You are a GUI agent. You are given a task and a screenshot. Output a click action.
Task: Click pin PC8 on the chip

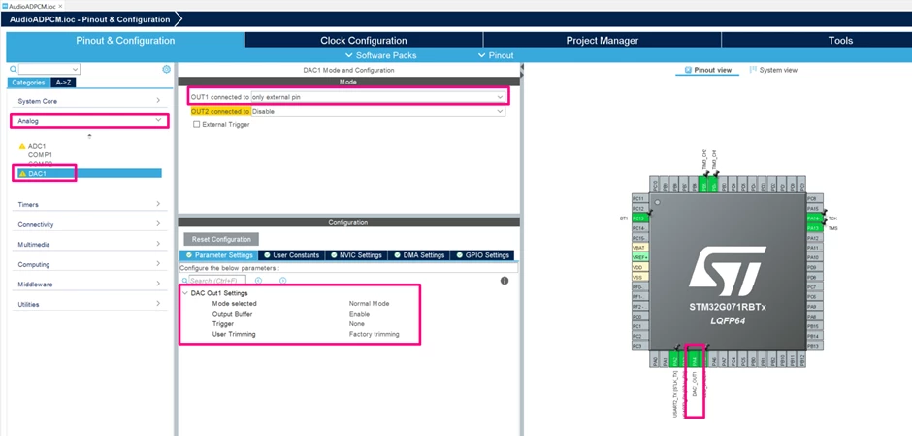pyautogui.click(x=814, y=198)
